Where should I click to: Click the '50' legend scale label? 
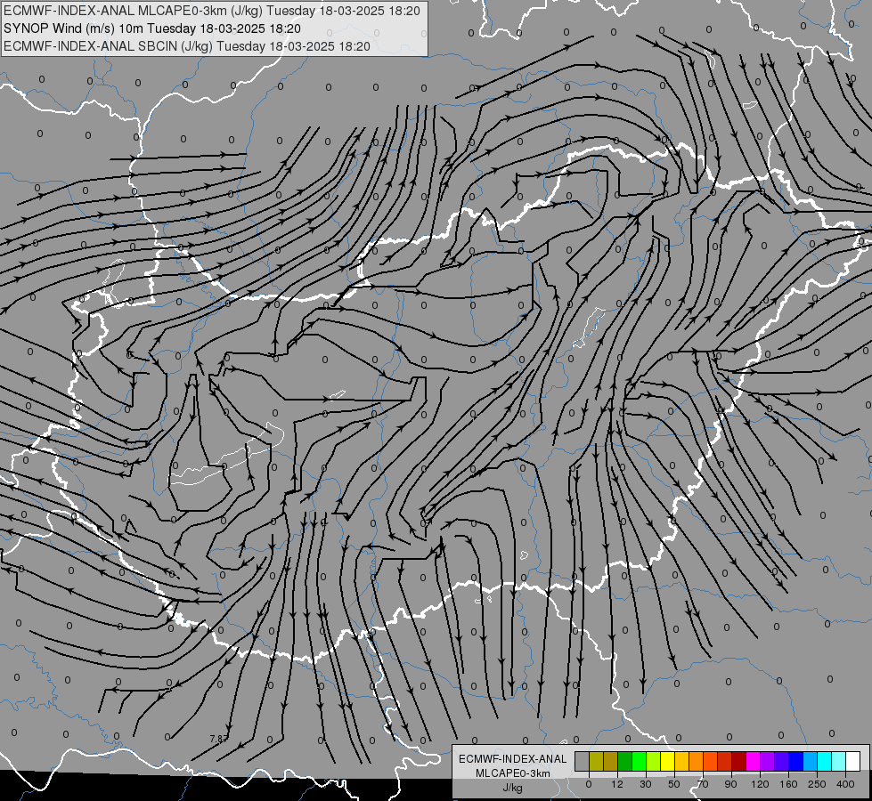[674, 784]
